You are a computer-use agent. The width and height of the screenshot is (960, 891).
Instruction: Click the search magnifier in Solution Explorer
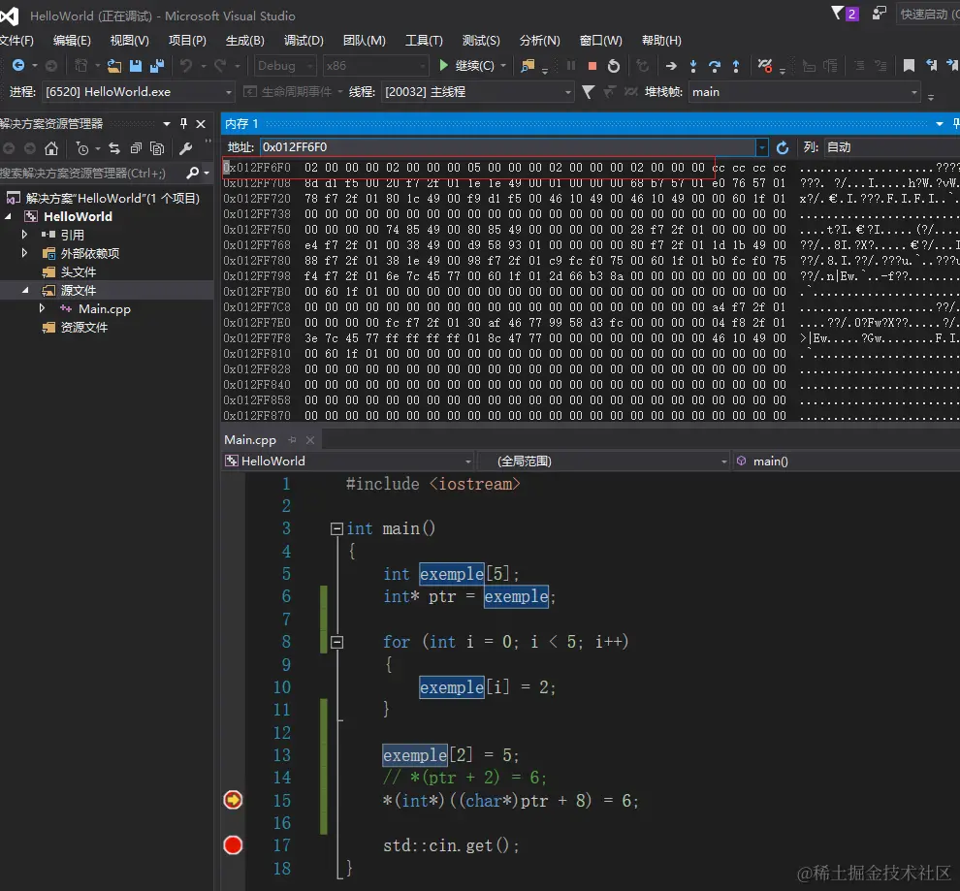(192, 174)
